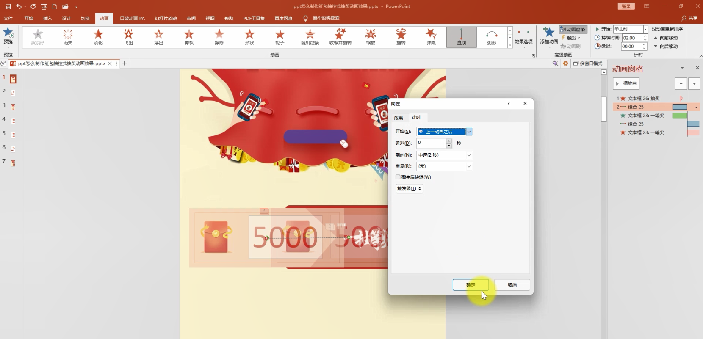703x339 pixels.
Task: Open the 文件 file menu
Action: pos(8,18)
